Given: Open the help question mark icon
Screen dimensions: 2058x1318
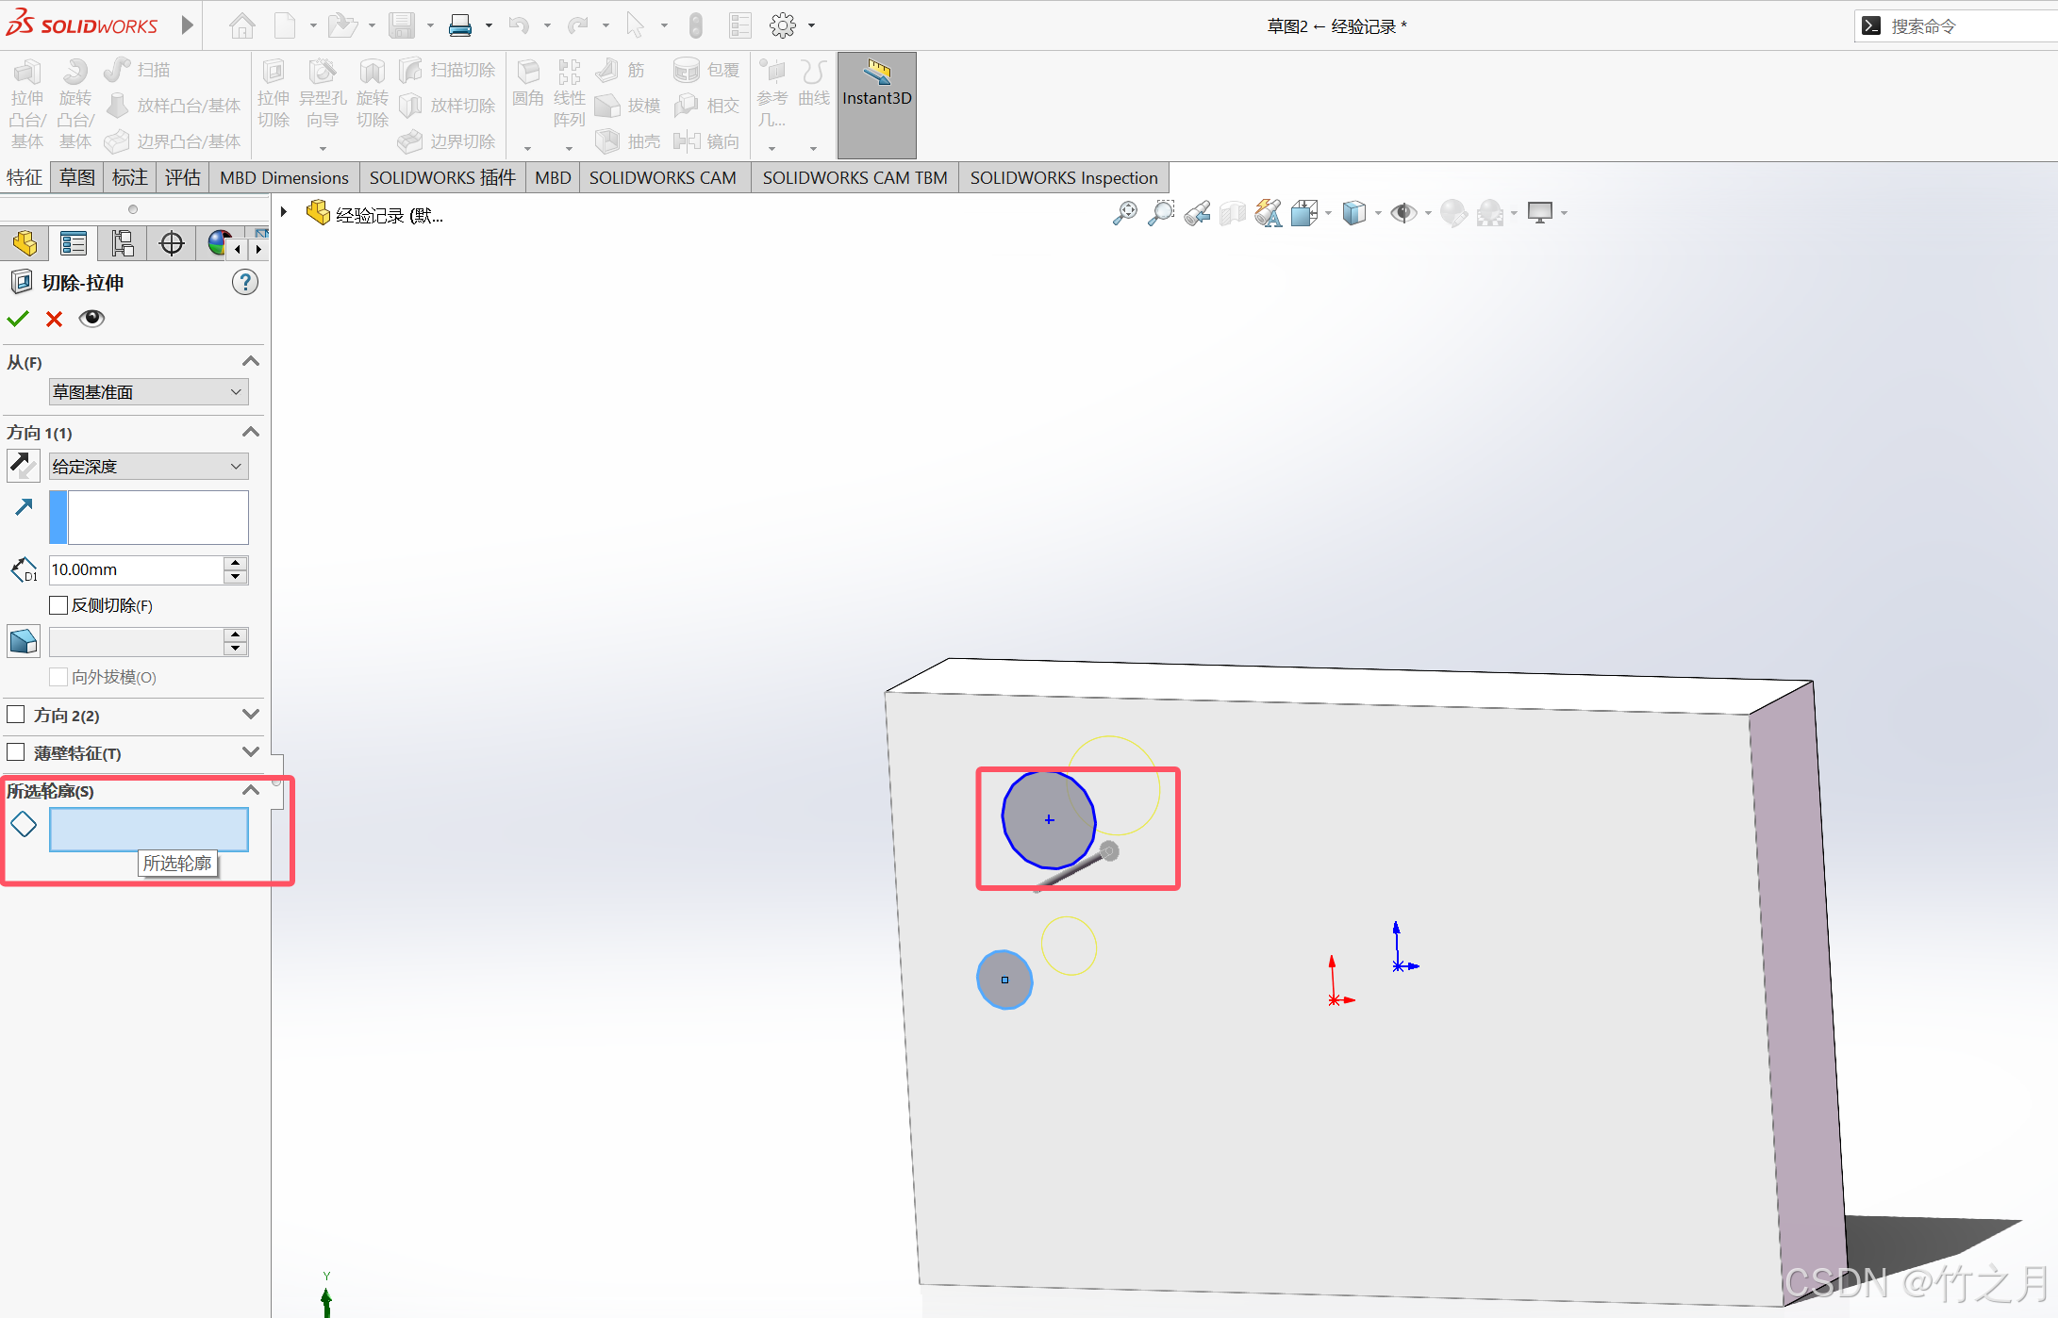Looking at the screenshot, I should point(244,283).
